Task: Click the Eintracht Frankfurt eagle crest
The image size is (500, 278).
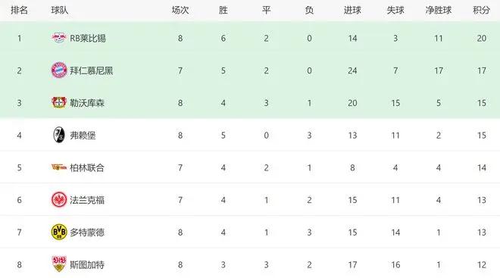Action: pos(59,199)
